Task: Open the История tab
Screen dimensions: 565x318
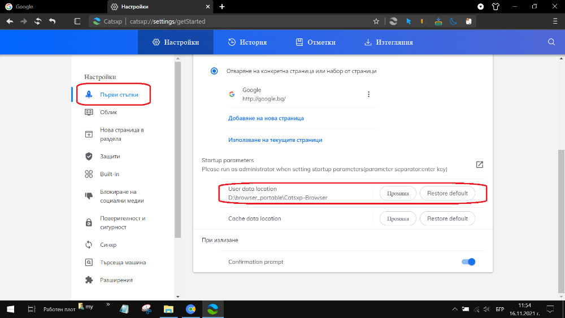Action: point(247,42)
